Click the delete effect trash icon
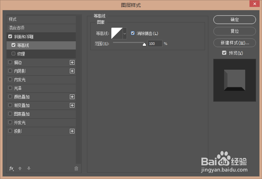This screenshot has height=179, width=262. point(76,168)
